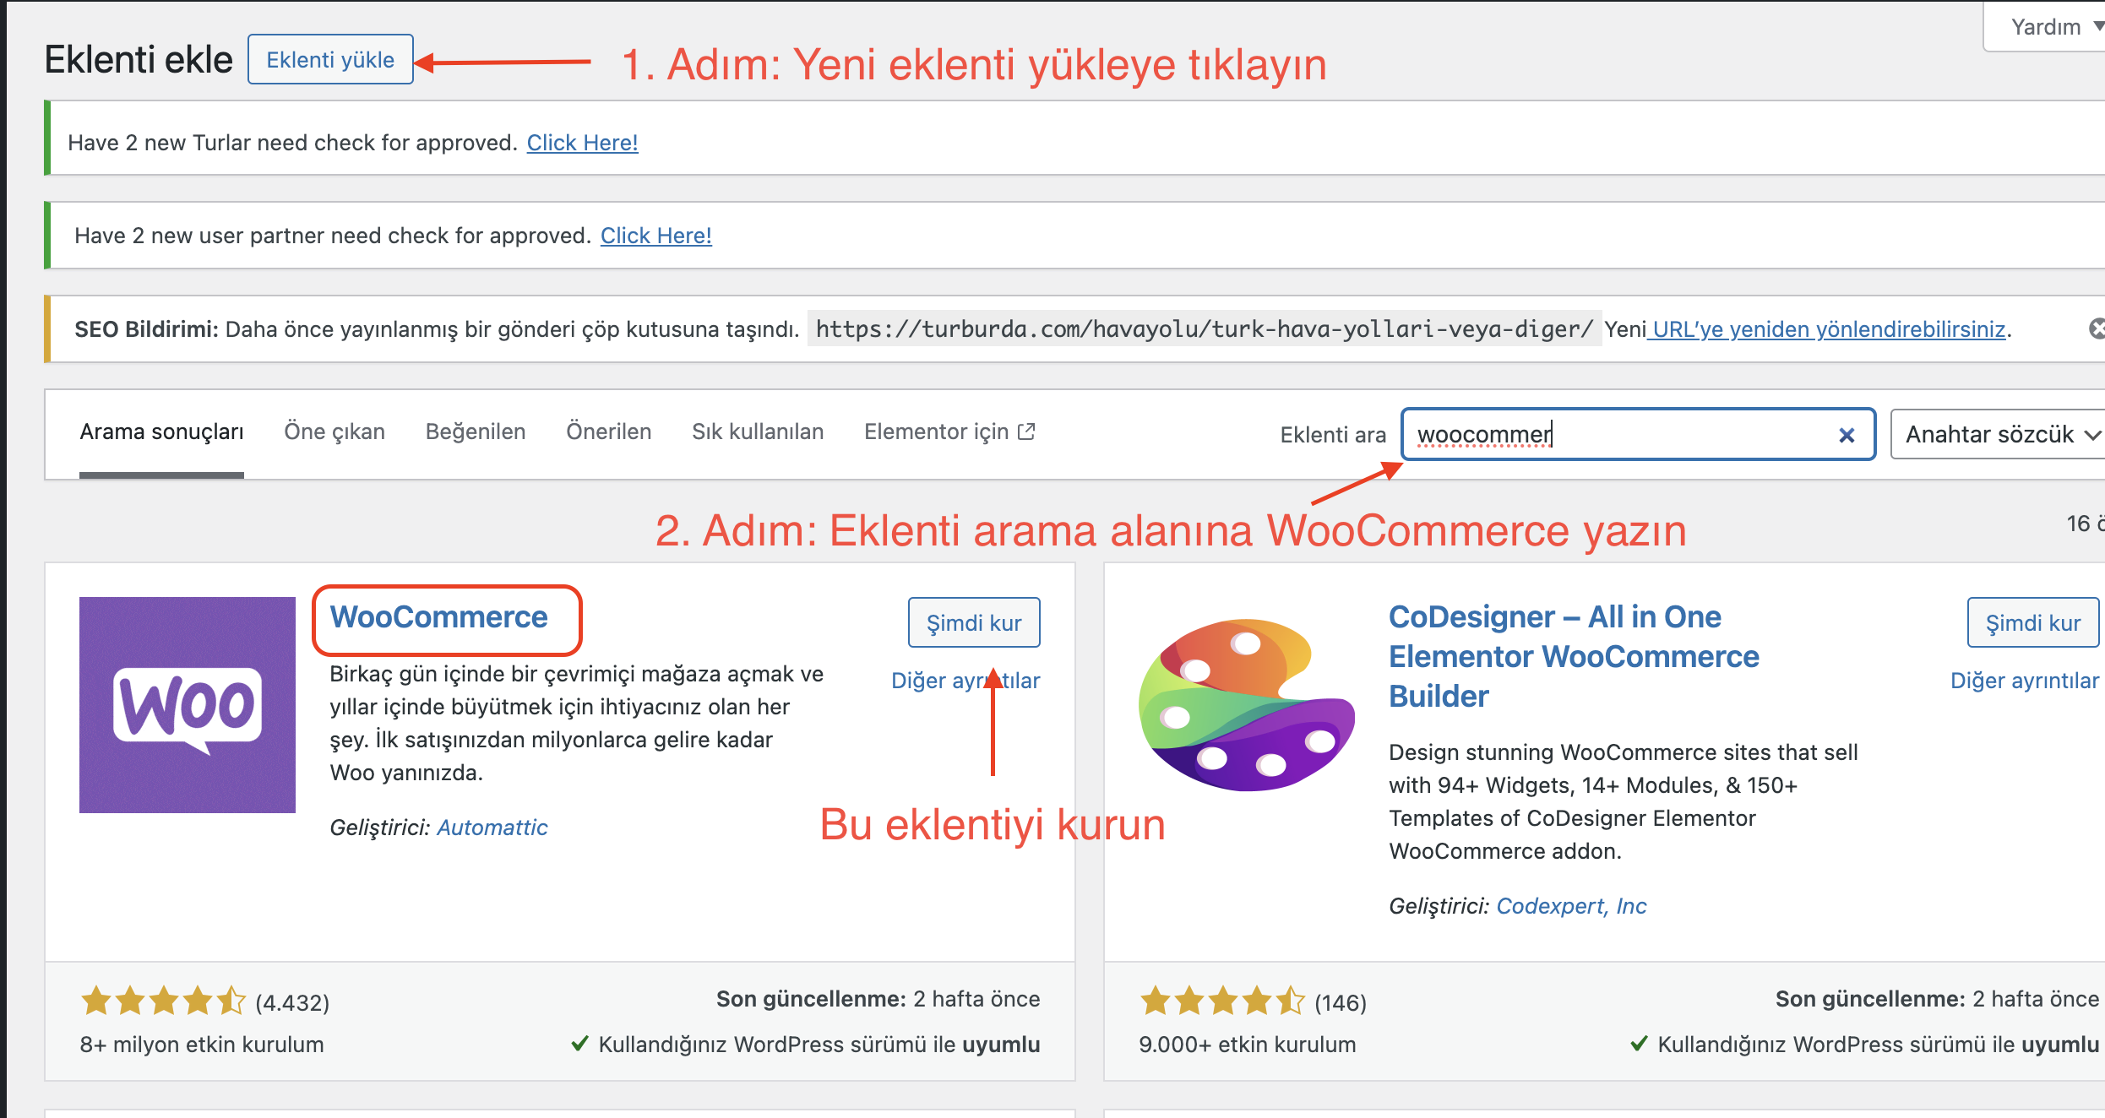Click the CoDesigner compatibility checkmark icon
Viewport: 2105px width, 1118px height.
(1639, 1044)
